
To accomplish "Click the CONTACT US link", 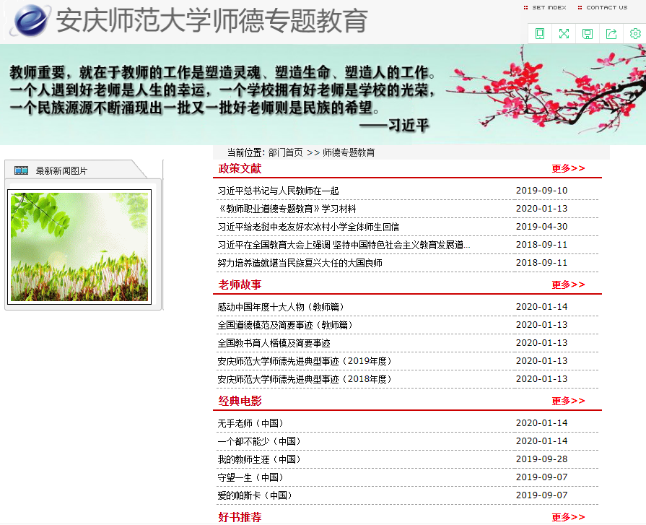I will 606,8.
